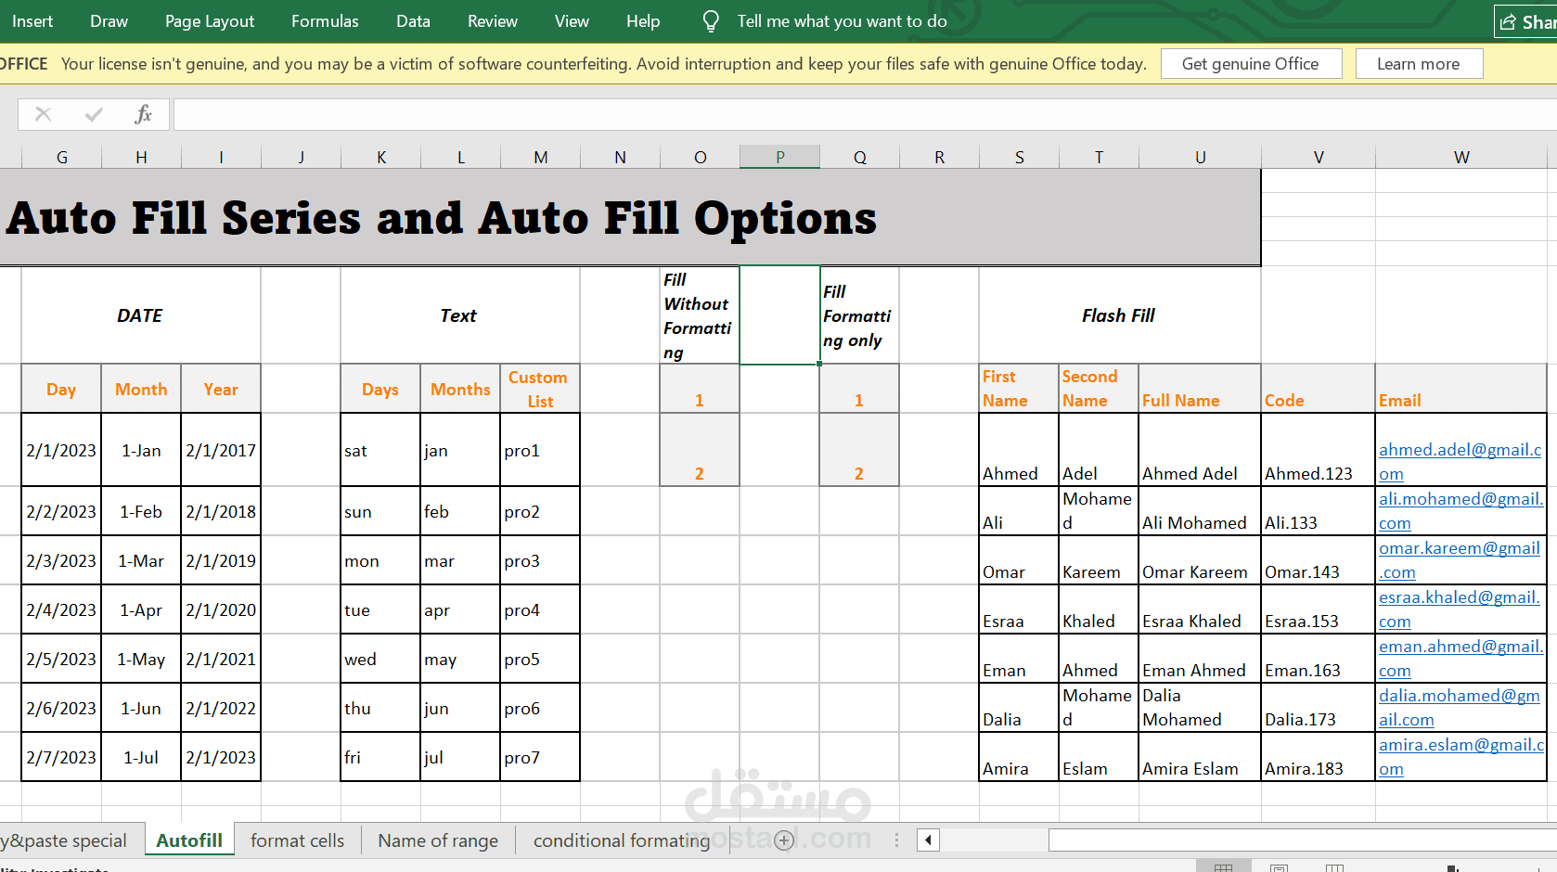Select the text cell 'sat'

[x=381, y=450]
